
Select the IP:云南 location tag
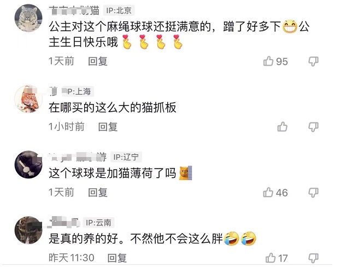click(98, 223)
